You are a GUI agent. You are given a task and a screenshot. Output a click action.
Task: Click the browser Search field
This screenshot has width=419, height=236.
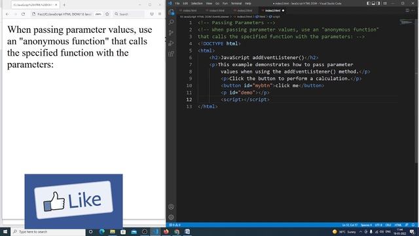[129, 14]
